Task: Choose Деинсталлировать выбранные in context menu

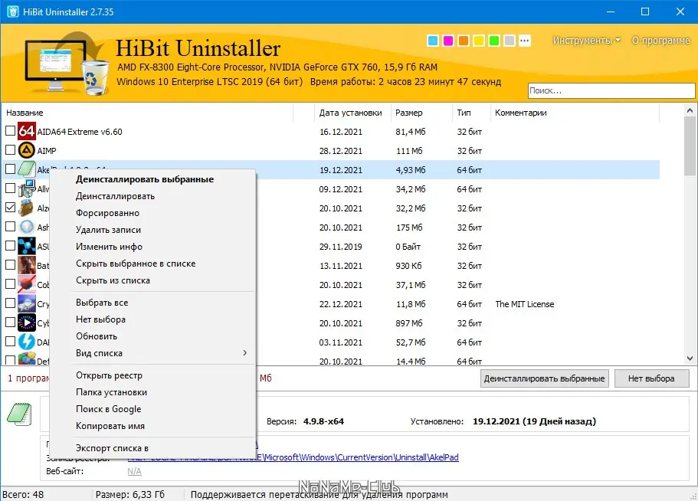Action: [152, 179]
